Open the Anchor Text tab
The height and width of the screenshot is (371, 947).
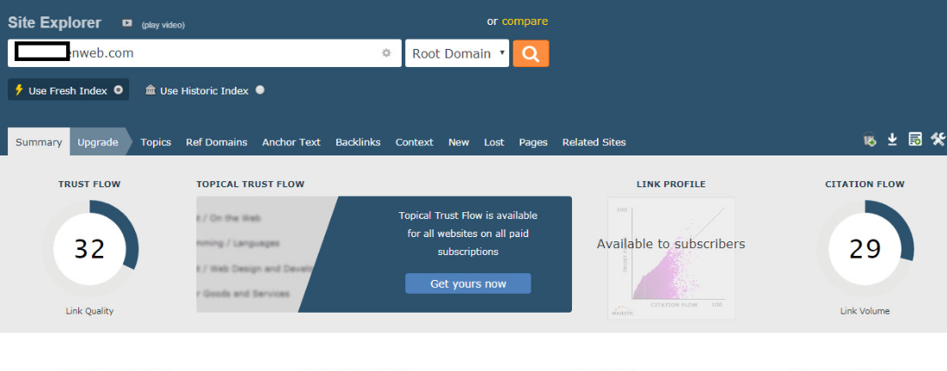pos(291,143)
